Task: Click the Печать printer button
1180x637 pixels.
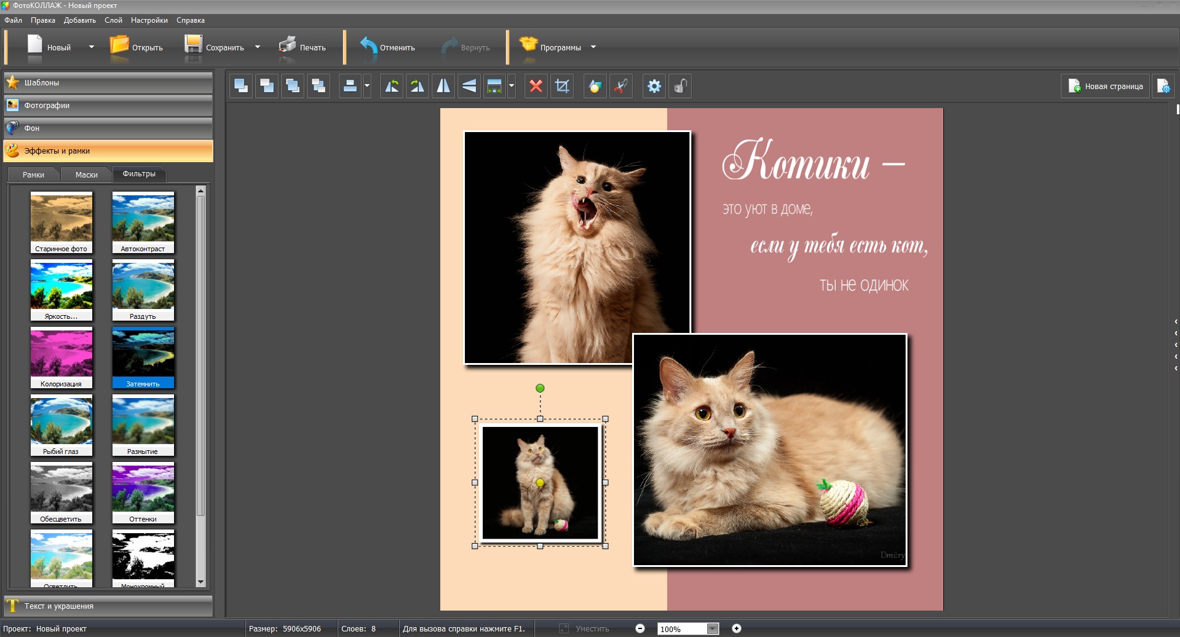Action: pos(303,47)
